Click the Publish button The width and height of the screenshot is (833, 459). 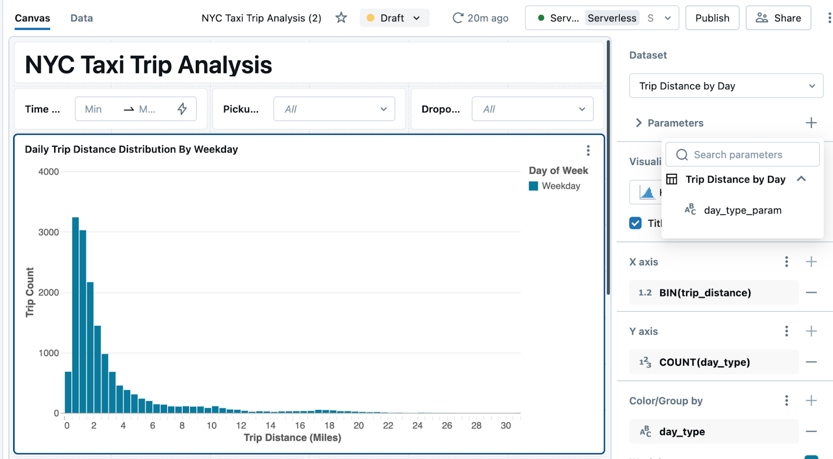[712, 18]
